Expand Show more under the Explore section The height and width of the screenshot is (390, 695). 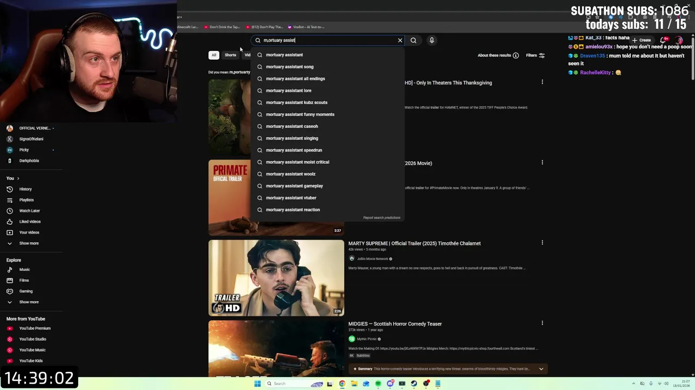point(29,302)
